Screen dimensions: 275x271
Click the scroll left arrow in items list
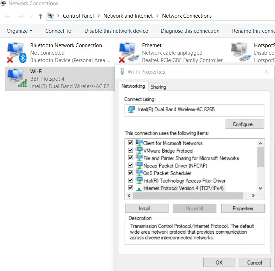coord(129,196)
